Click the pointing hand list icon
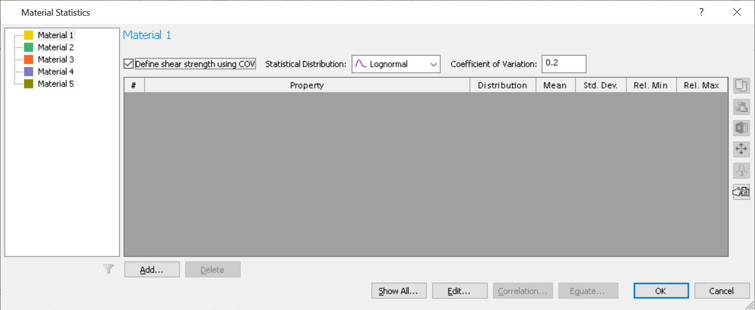755x310 pixels. [x=741, y=192]
